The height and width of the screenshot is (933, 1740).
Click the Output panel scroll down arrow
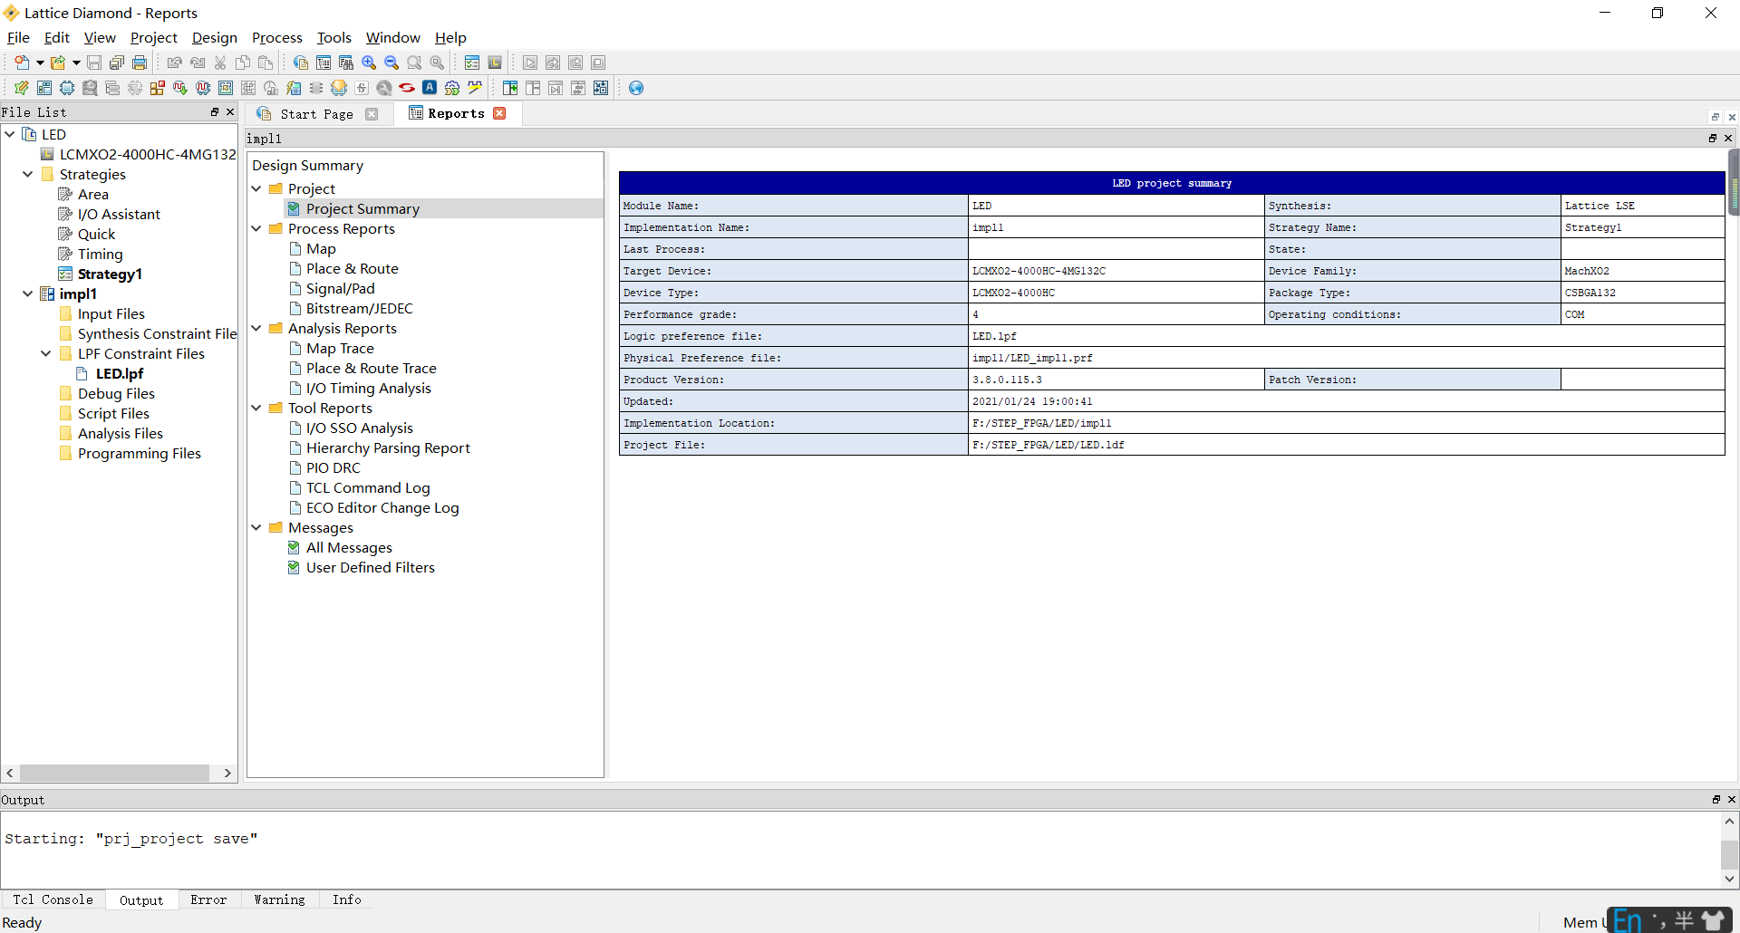point(1729,879)
